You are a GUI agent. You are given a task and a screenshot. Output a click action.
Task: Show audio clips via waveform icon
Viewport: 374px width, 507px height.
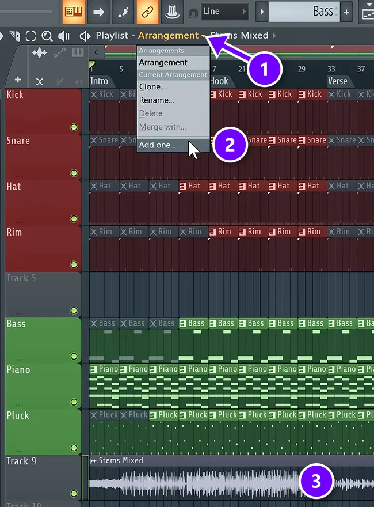39,52
